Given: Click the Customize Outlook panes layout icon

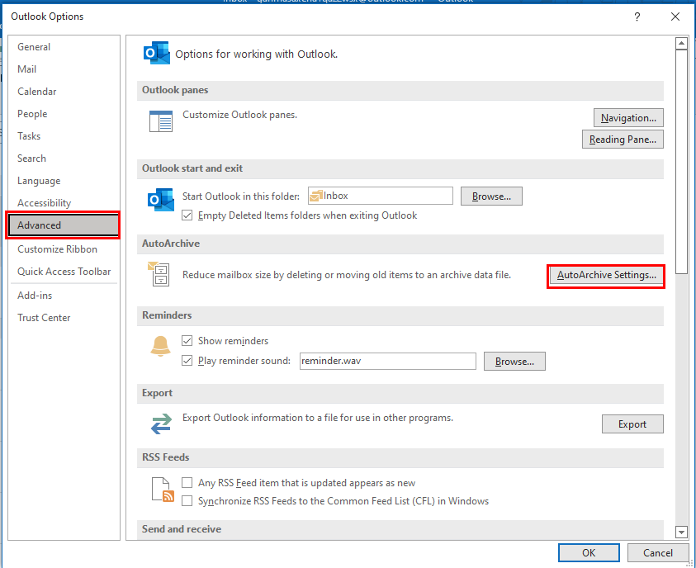Looking at the screenshot, I should click(161, 121).
